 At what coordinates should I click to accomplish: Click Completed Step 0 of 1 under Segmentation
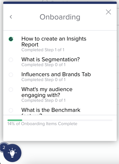(43, 65)
